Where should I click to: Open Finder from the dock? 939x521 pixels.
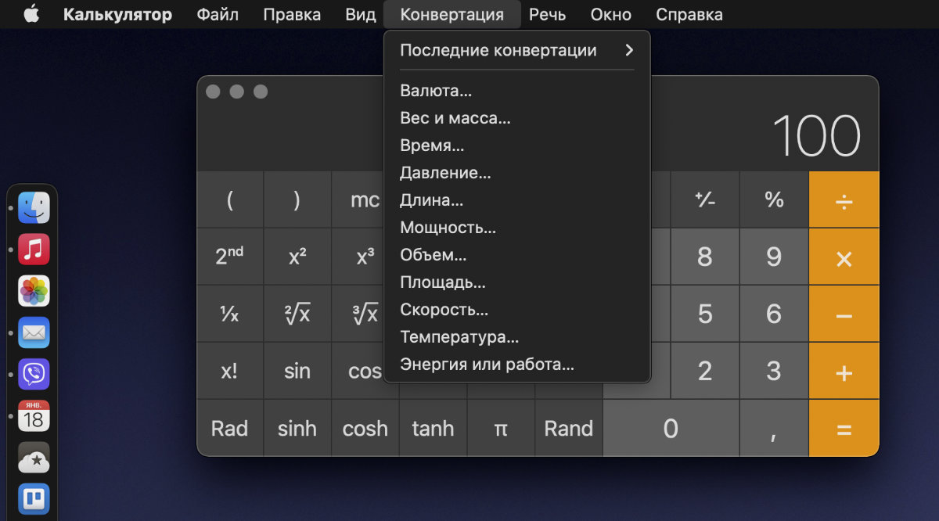pyautogui.click(x=34, y=208)
